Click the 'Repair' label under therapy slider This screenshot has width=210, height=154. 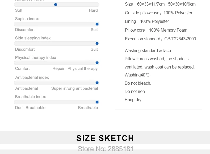58,69
